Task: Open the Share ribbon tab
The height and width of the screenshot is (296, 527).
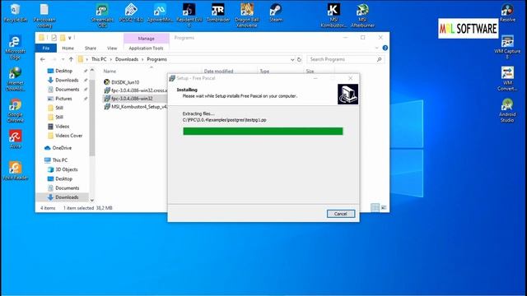Action: (x=91, y=49)
